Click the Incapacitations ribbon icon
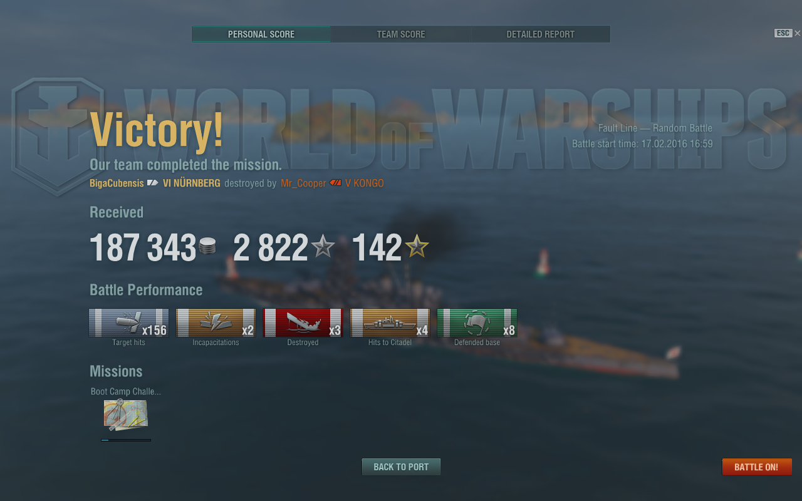The image size is (802, 501). [x=216, y=323]
